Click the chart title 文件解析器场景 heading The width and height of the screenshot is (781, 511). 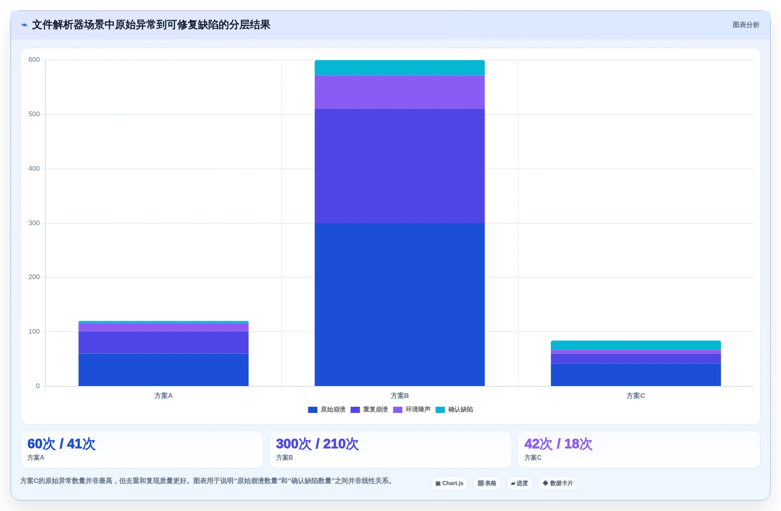(151, 25)
